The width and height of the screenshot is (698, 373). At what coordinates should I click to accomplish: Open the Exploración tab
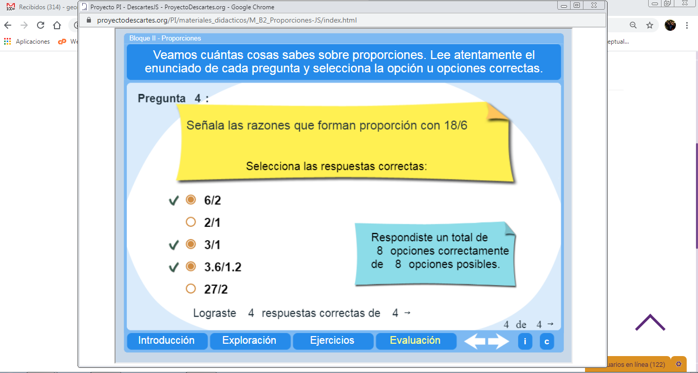pyautogui.click(x=250, y=341)
